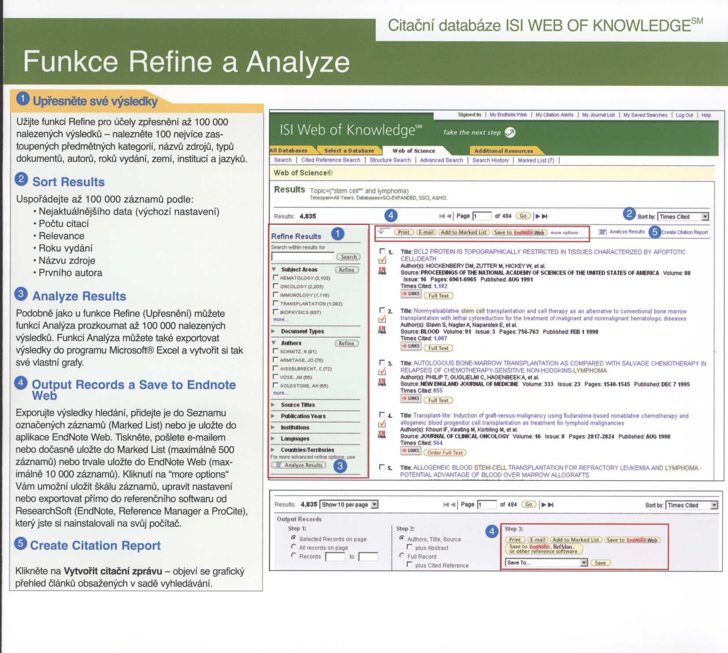Open the Cited Reference Search menu item
This screenshot has height=653, width=728.
coord(331,160)
